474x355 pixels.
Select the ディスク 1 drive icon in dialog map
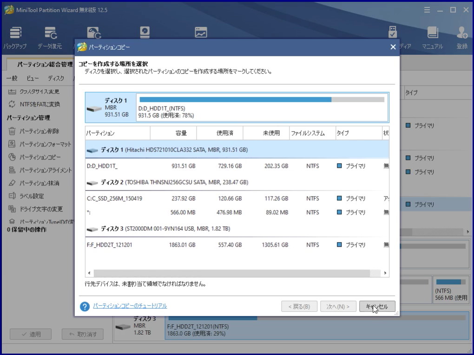(x=94, y=109)
